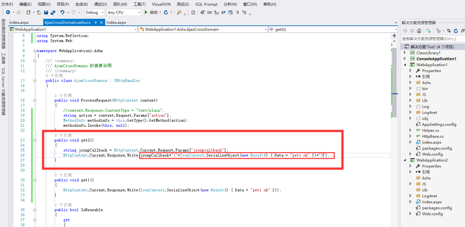Click "2 个引用" CodeLens above ProcessRequest

pyautogui.click(x=63, y=95)
